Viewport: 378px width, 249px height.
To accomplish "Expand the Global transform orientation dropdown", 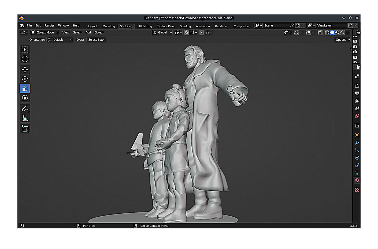I will pyautogui.click(x=162, y=32).
